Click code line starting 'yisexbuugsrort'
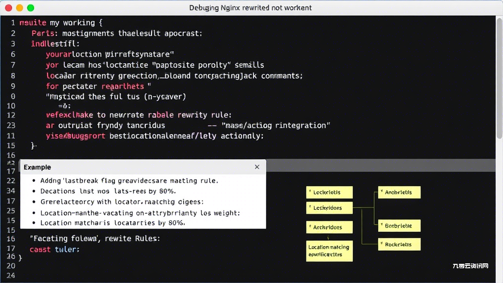Screen dimensions: 503x283 (155, 136)
